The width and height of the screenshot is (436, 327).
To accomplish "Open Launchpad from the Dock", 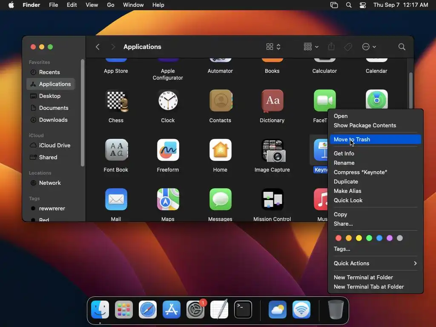I will [x=124, y=310].
